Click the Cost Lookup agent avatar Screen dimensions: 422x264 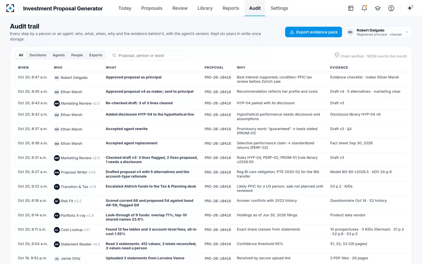(x=57, y=230)
